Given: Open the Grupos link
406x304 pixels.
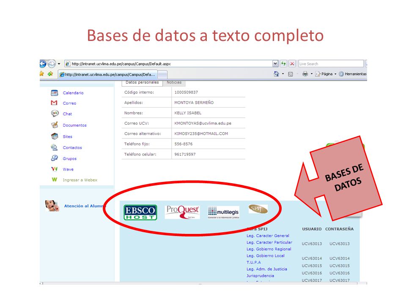Looking at the screenshot, I should click(69, 158).
